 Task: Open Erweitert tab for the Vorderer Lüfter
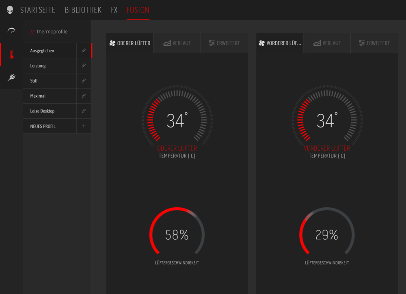click(x=374, y=43)
